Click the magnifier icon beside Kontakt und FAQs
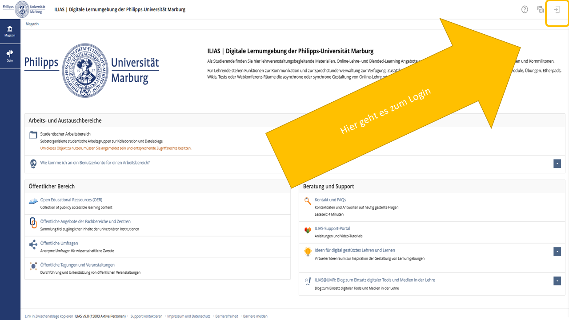The width and height of the screenshot is (569, 320). [x=307, y=200]
